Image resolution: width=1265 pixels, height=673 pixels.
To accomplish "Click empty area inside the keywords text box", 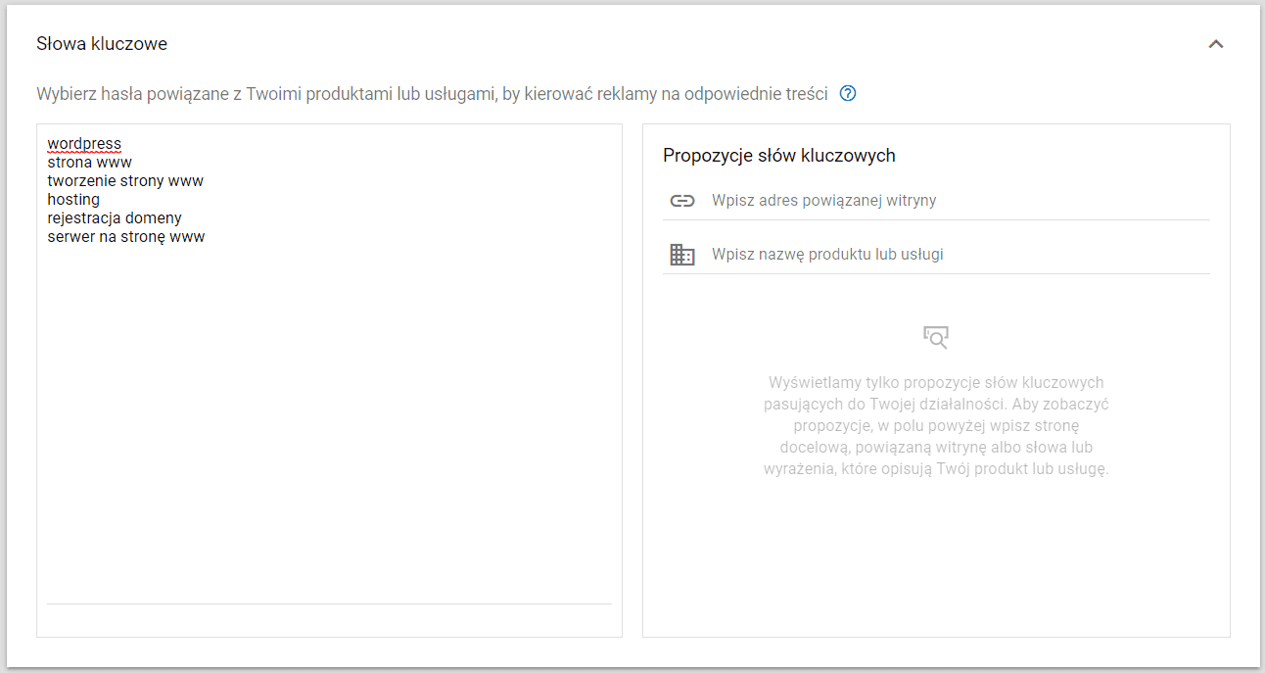I will click(329, 421).
